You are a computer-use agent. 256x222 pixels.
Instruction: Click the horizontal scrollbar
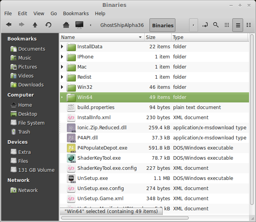(125, 218)
